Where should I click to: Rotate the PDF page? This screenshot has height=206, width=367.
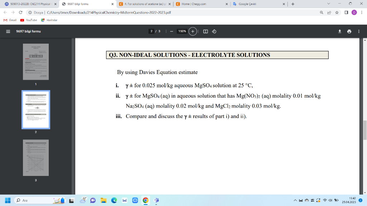214,31
